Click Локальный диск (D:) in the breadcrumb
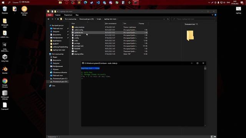246x138 pixels. pyautogui.click(x=86, y=19)
